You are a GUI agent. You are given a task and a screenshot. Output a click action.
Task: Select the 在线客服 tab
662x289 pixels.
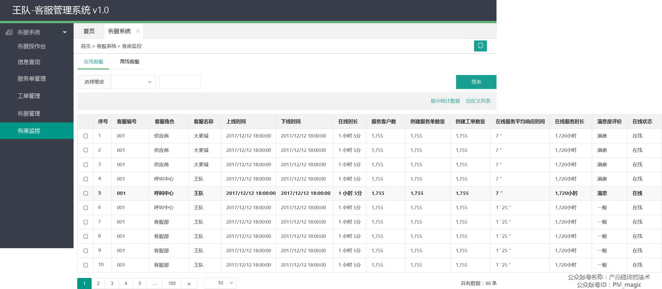click(93, 62)
